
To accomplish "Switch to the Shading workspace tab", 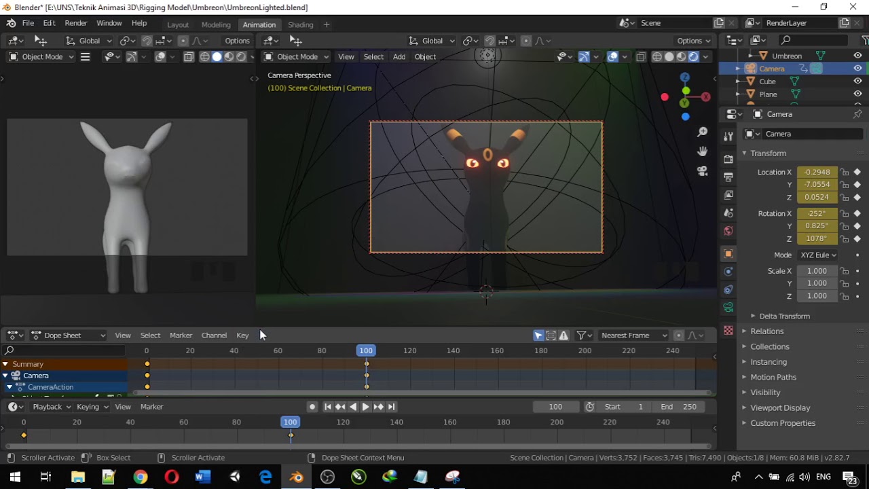I will point(301,24).
